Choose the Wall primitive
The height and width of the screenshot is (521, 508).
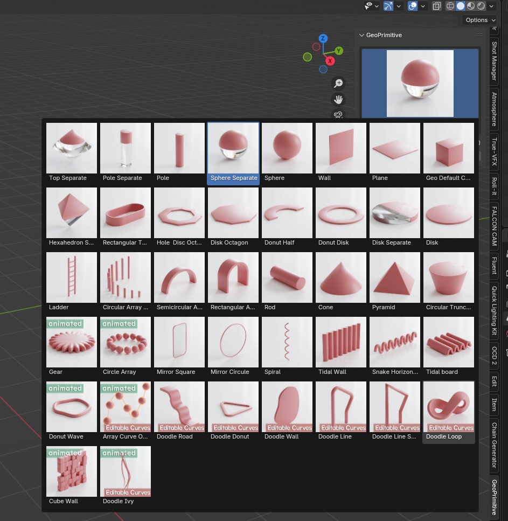tap(341, 152)
